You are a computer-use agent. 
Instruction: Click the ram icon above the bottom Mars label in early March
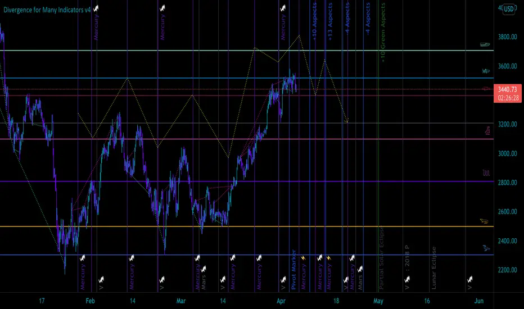coord(203,269)
